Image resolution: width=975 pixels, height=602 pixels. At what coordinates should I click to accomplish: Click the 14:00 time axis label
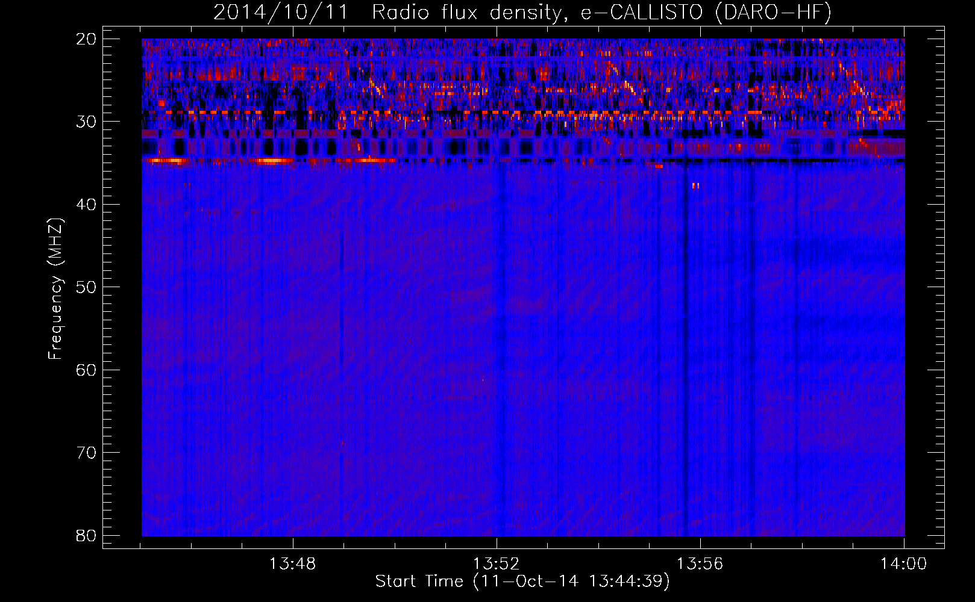(x=903, y=564)
